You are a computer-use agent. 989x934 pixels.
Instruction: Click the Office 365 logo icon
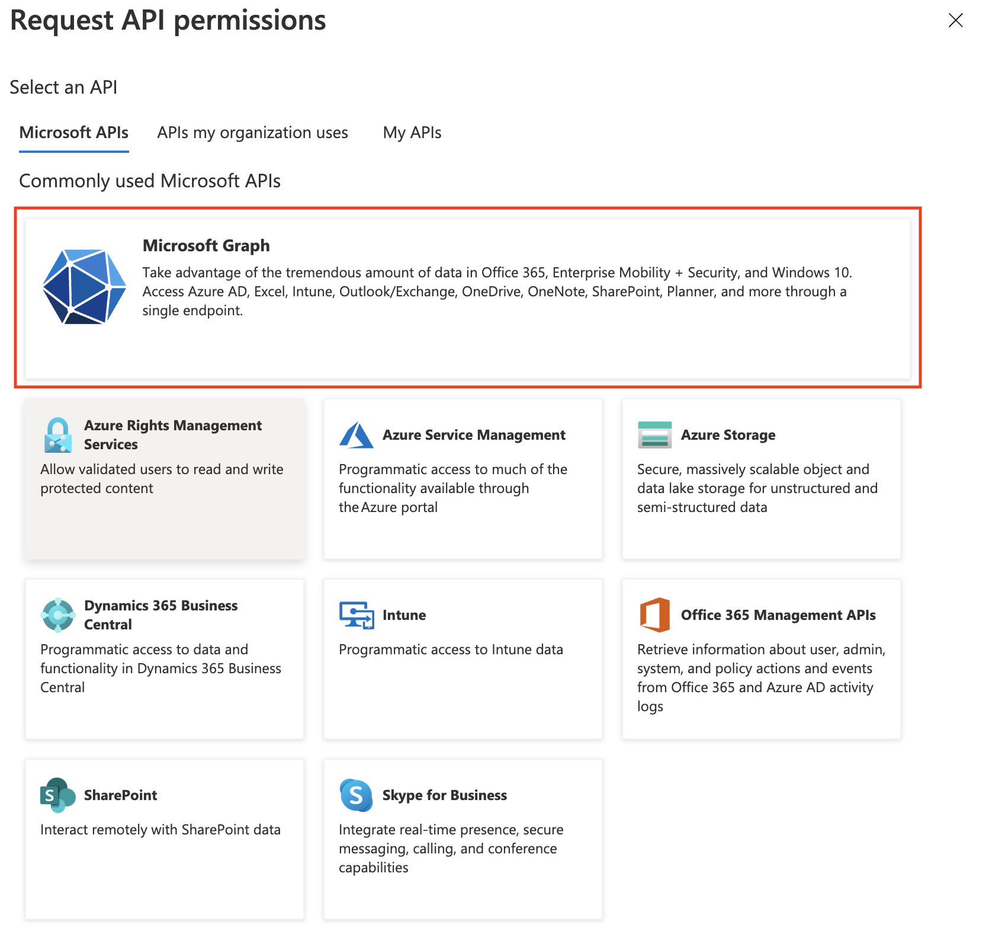(x=654, y=615)
